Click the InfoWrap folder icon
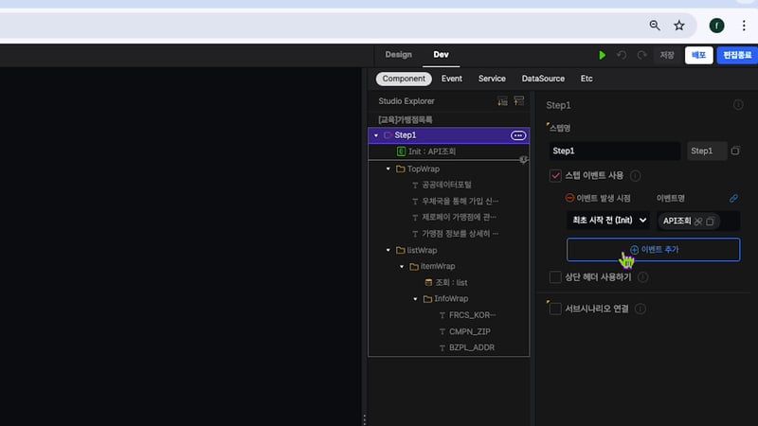The width and height of the screenshot is (758, 426). click(x=427, y=299)
